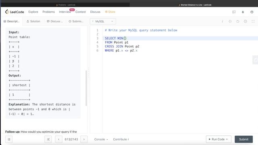The image size is (258, 145).
Task: Go to the Contest page
Action: (x=81, y=12)
